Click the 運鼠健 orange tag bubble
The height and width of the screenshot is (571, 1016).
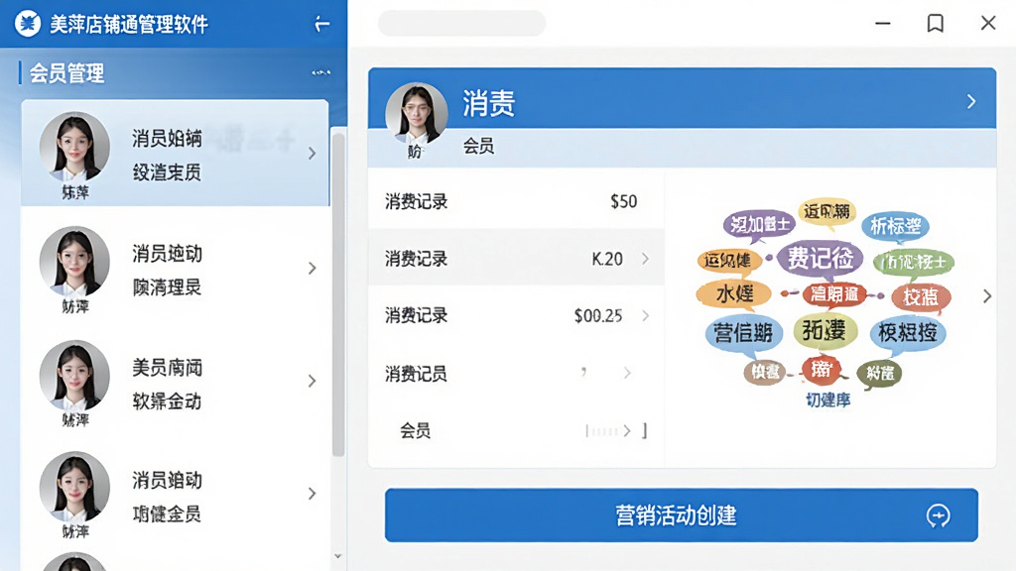[x=727, y=261]
